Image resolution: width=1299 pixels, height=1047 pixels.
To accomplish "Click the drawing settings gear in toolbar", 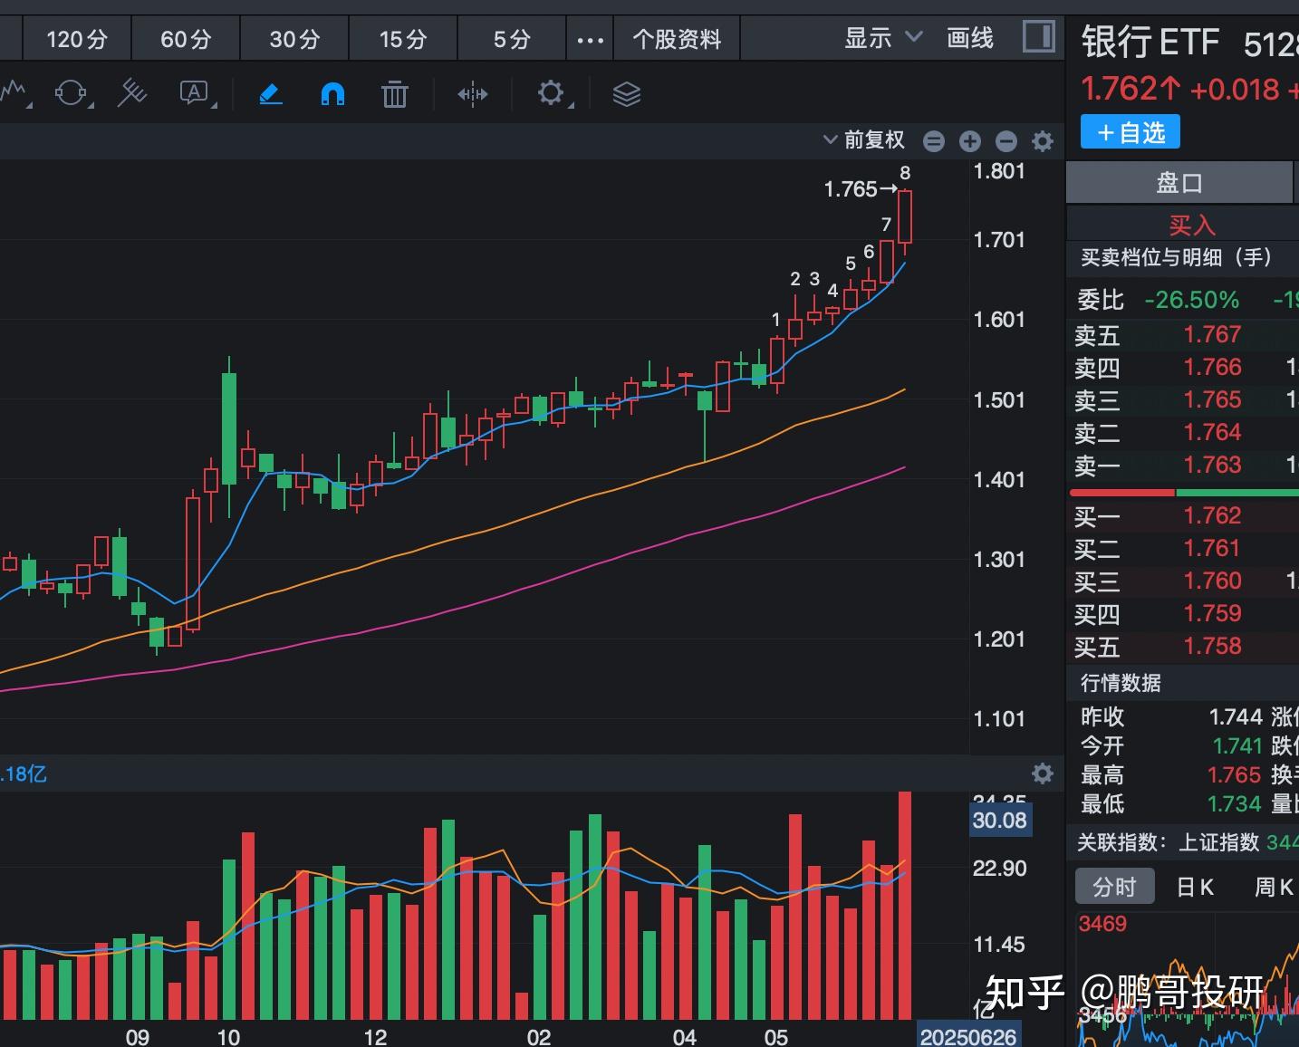I will (x=551, y=93).
